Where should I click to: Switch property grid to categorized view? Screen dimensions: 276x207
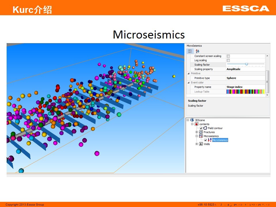(x=190, y=51)
